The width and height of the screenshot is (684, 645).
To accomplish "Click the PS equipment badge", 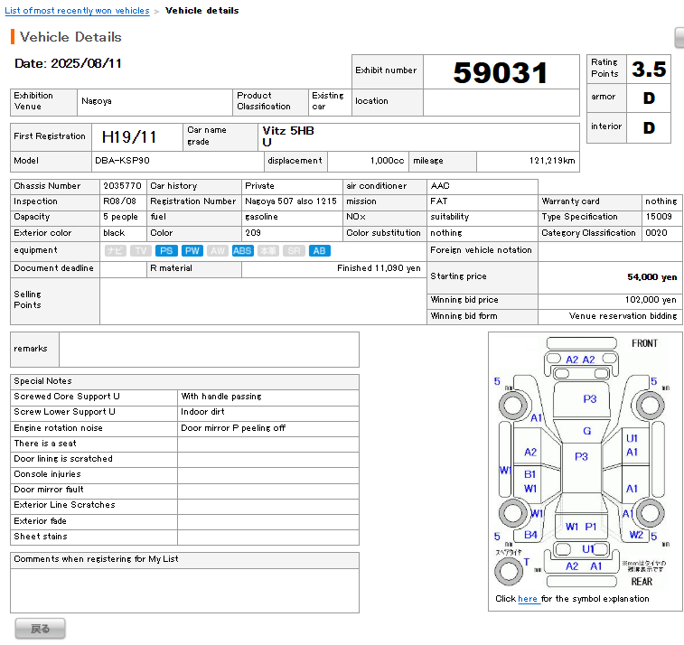I will click(x=165, y=251).
